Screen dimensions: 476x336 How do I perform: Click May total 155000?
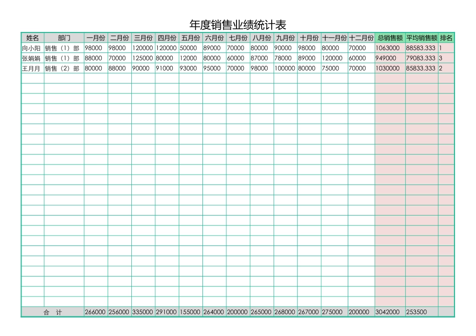(190, 312)
